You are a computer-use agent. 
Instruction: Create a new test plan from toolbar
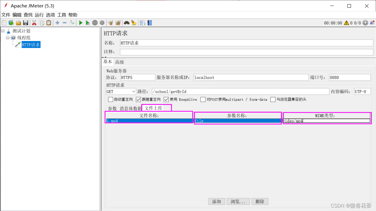point(4,23)
